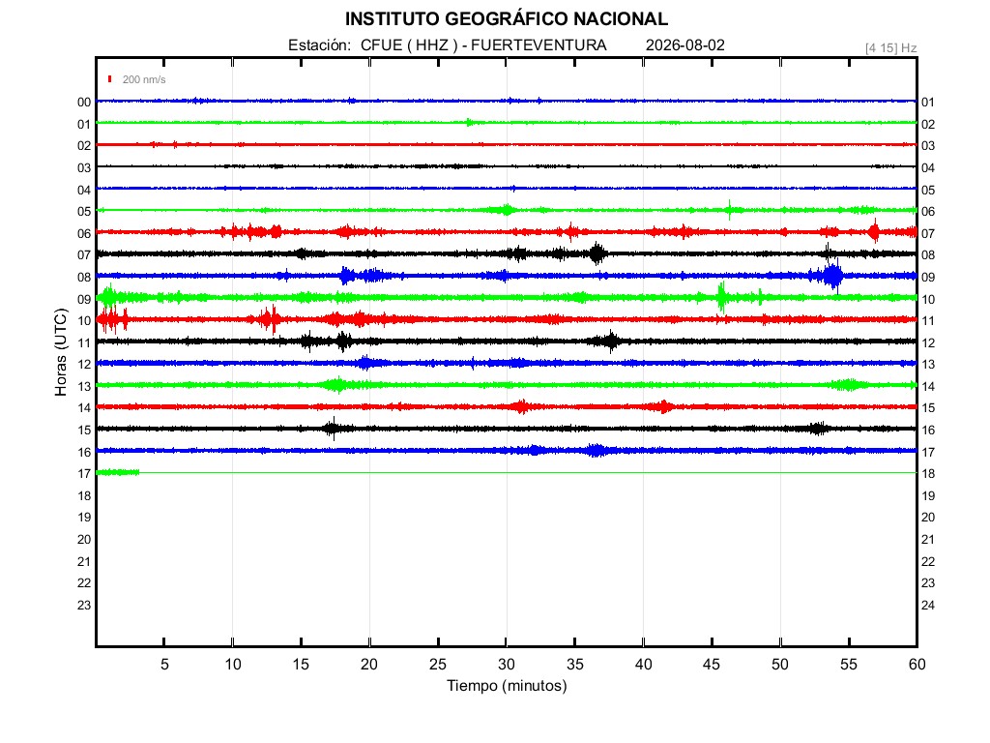Click the green burst near minute 55 on hour-13 trace

[849, 385]
